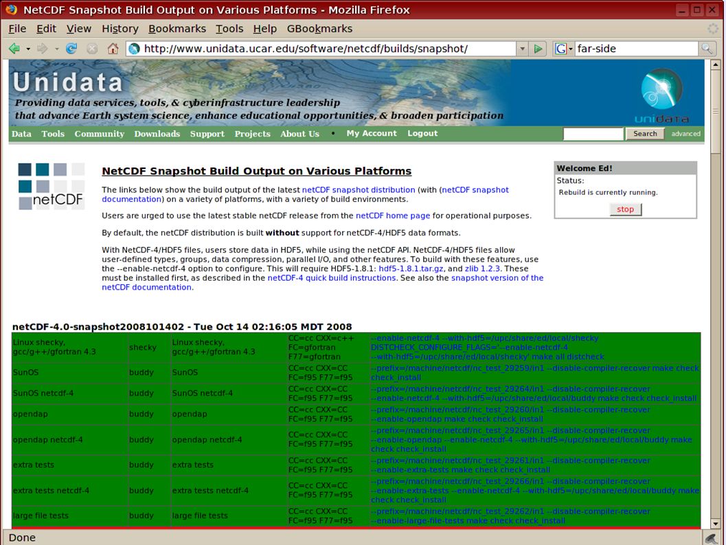Screen dimensions: 726x545
Task: Open netCDF-4 quick build instructions link
Action: point(332,277)
